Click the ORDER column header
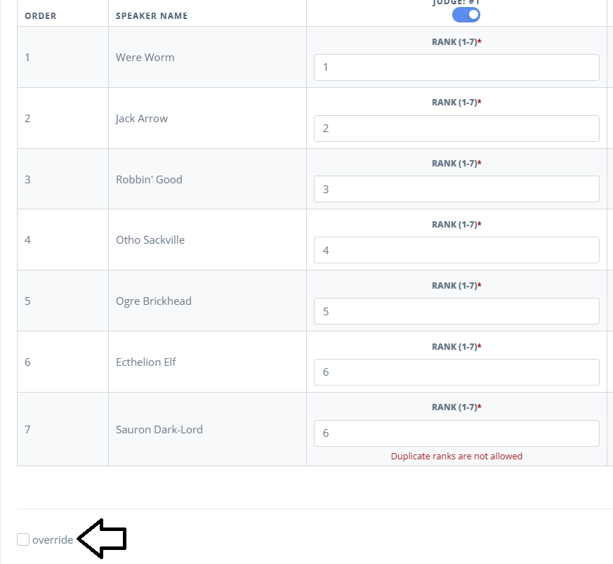Viewport: 613px width, 564px height. pos(41,16)
